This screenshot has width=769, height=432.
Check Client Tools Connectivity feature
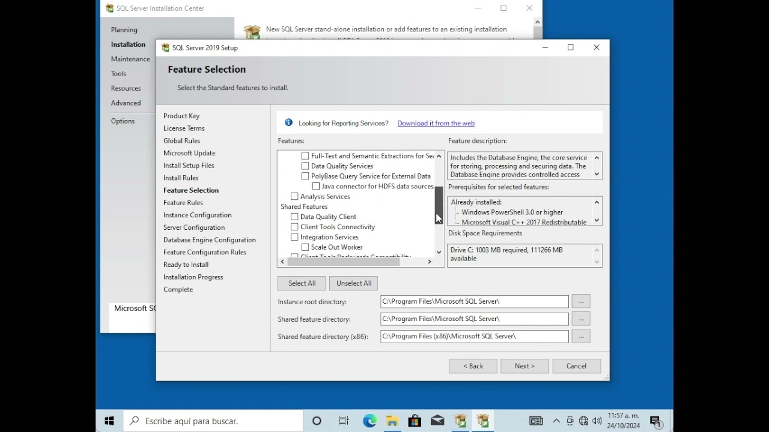tap(294, 227)
